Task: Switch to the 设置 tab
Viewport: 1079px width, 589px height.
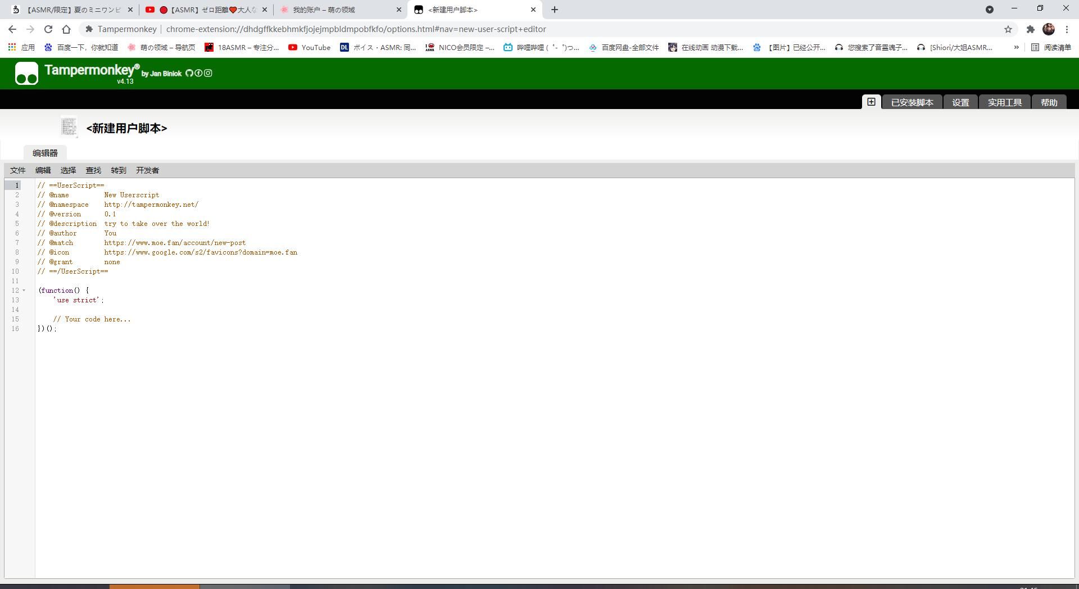Action: (960, 102)
